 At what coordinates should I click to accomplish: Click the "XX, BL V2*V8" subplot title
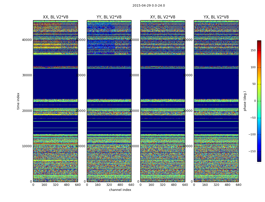click(56, 17)
